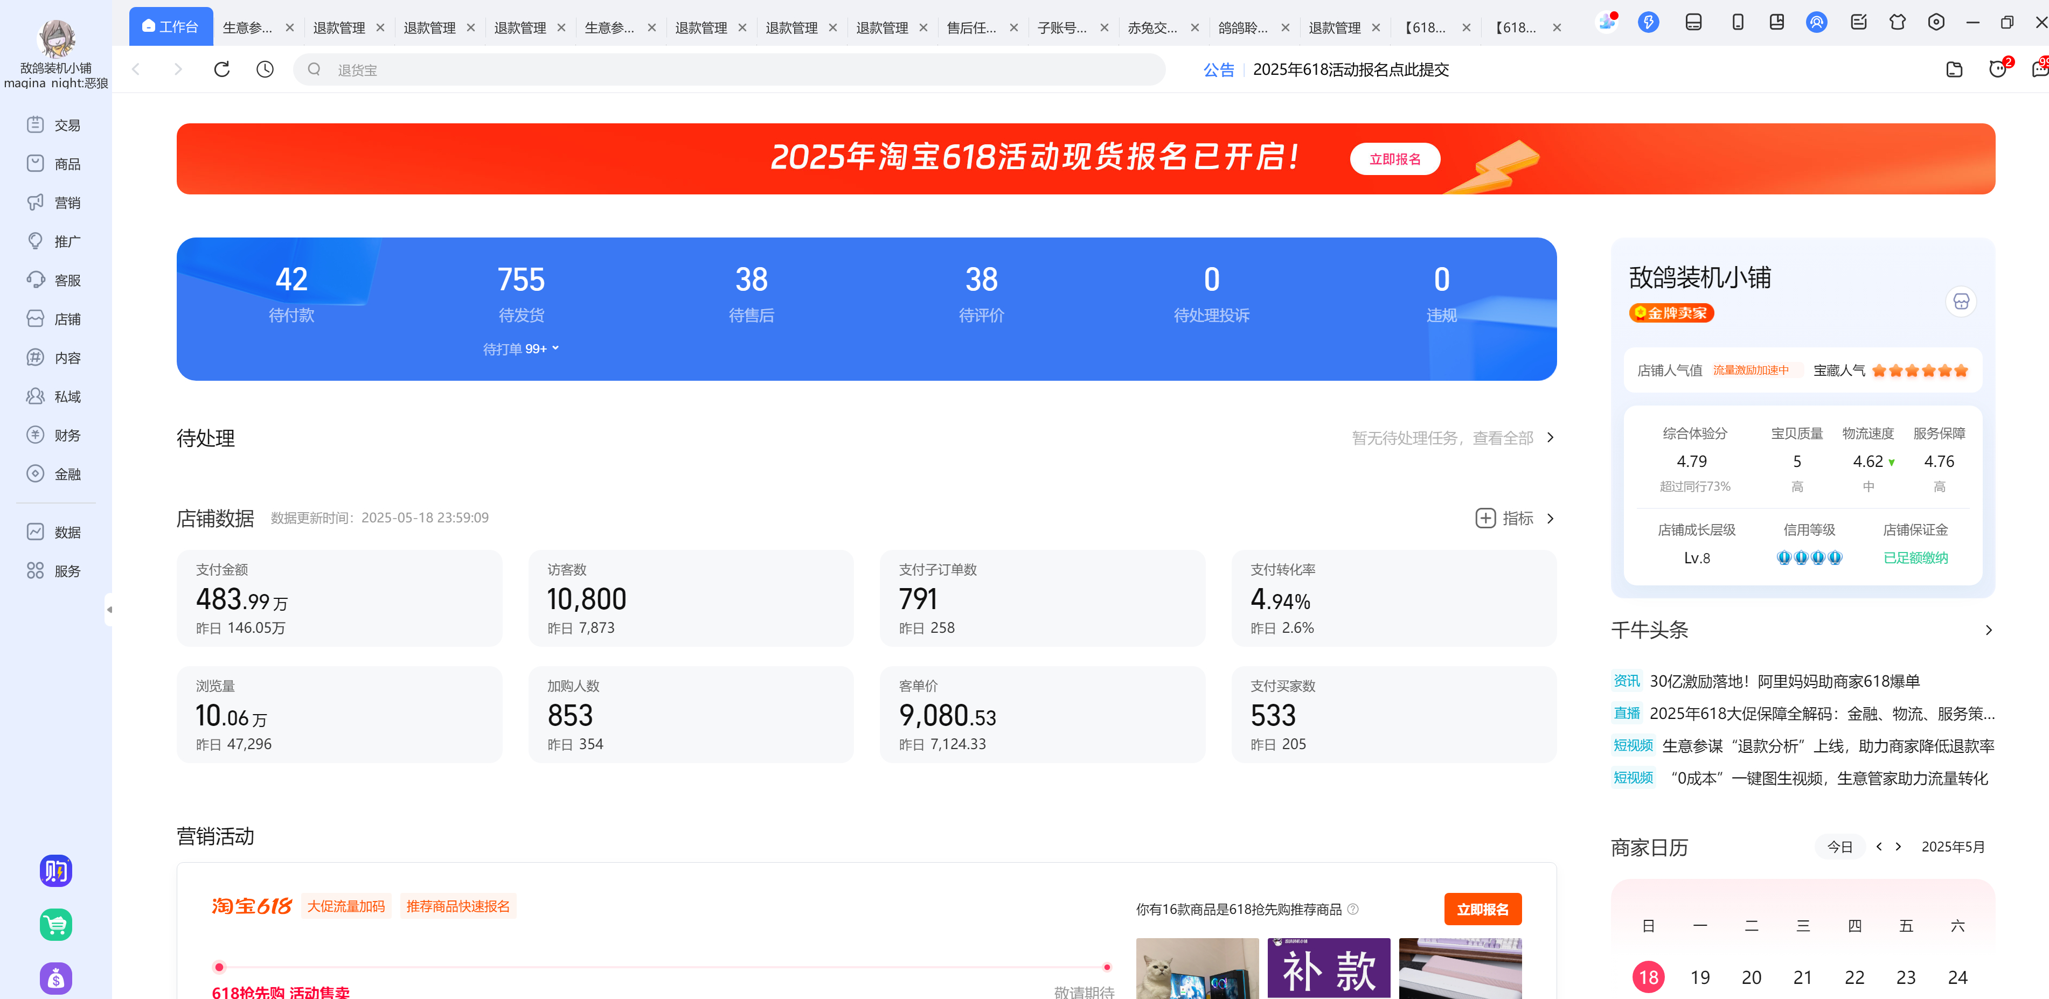This screenshot has height=999, width=2049.
Task: Open announcement 2025年618活动报名点此提交
Action: tap(1351, 70)
